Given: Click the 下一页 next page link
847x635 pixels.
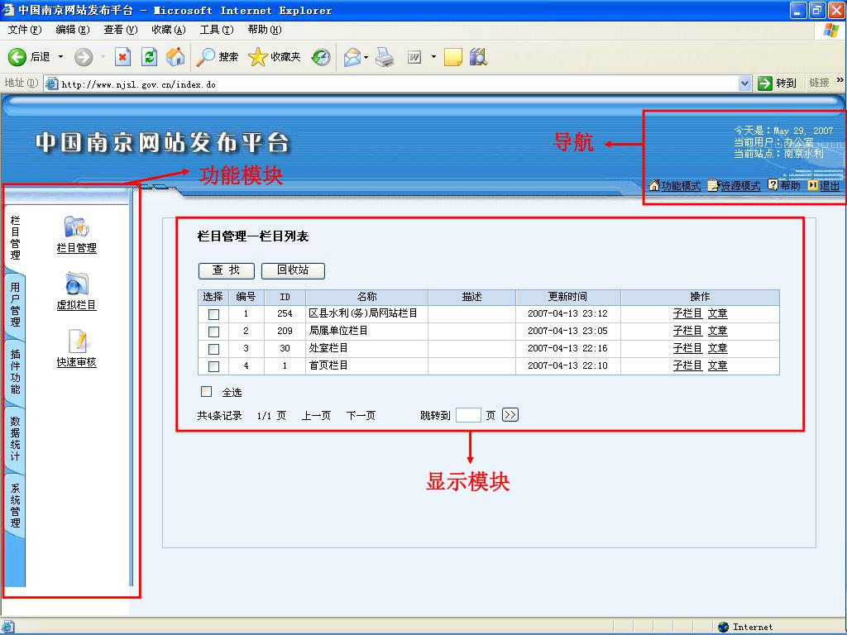Looking at the screenshot, I should click(361, 415).
